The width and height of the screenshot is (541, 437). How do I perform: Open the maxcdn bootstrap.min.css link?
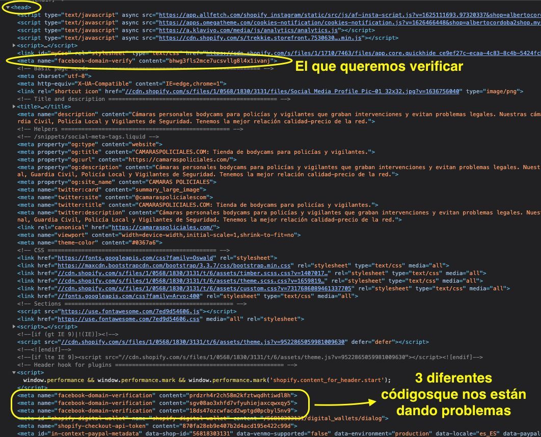[x=174, y=265]
